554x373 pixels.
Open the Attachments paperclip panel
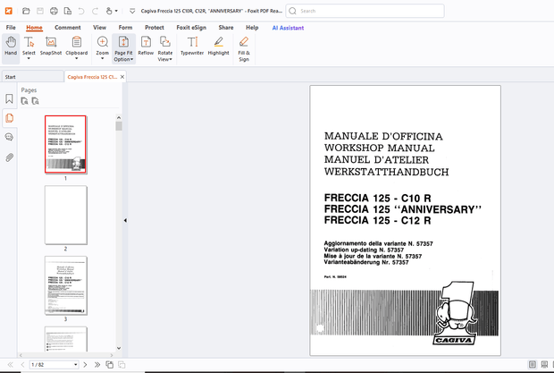coord(9,157)
